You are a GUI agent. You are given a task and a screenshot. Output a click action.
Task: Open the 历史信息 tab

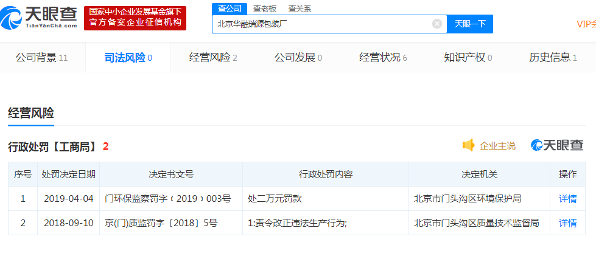tap(553, 57)
